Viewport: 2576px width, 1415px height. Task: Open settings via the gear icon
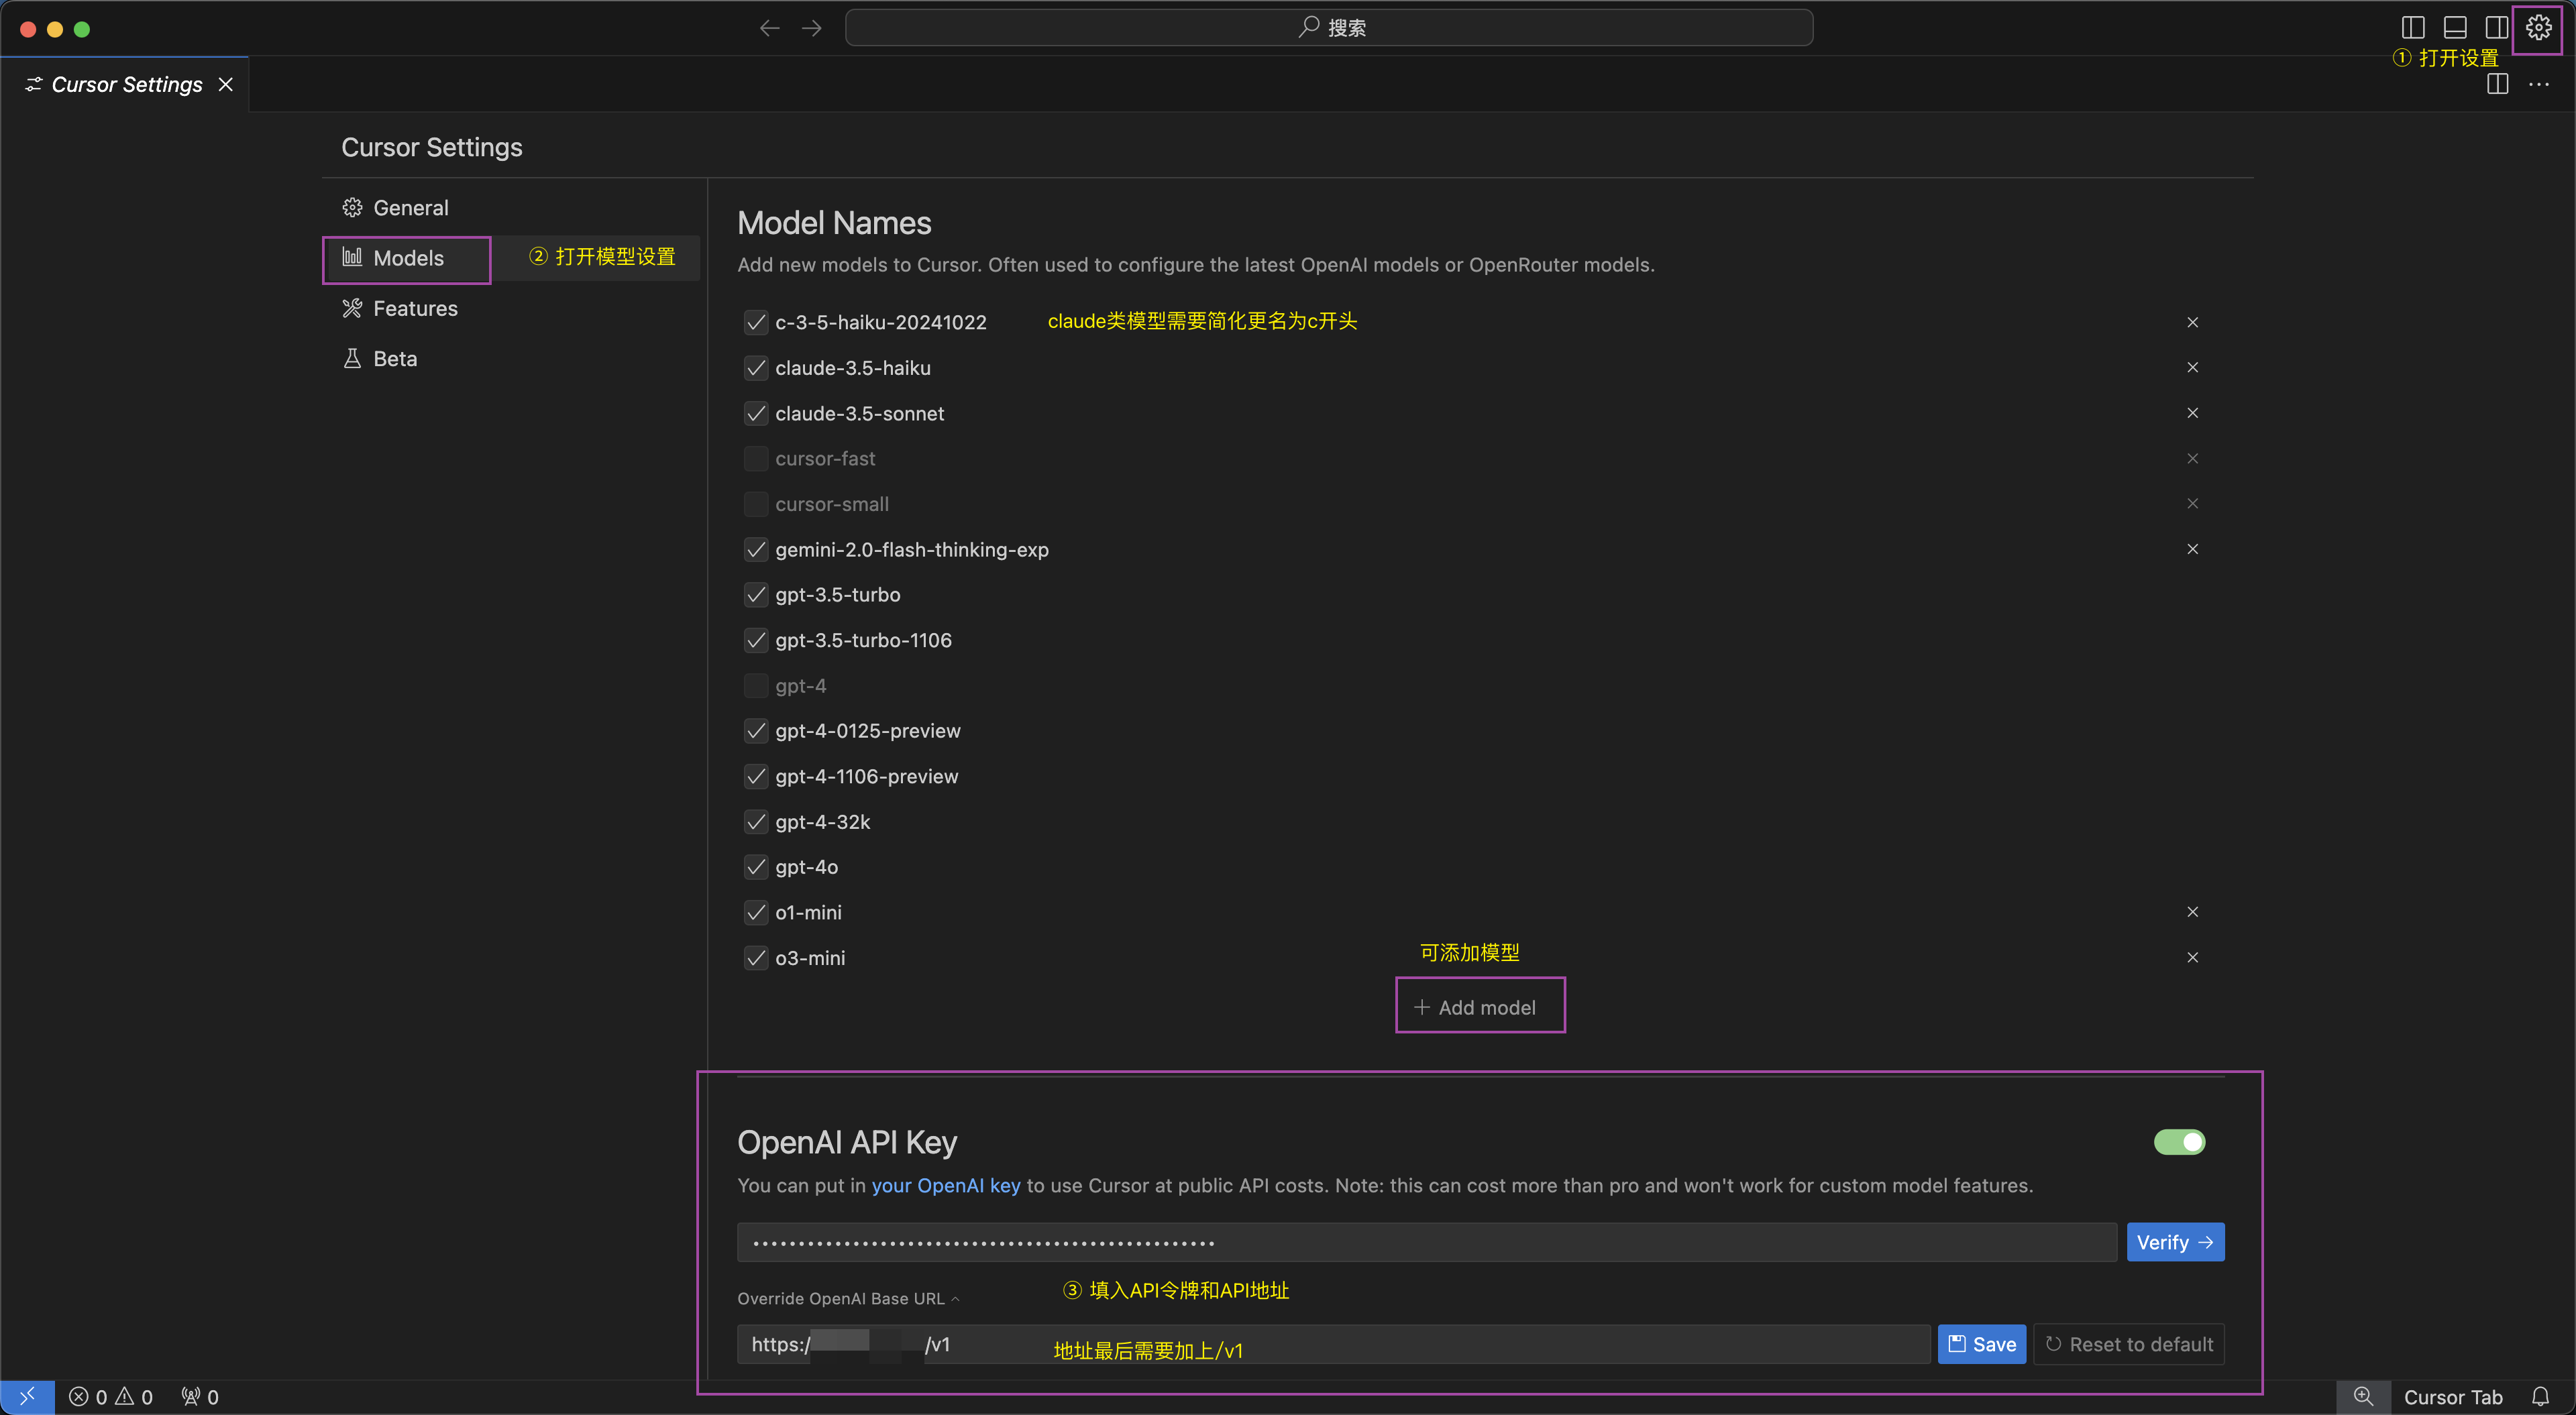click(2538, 28)
